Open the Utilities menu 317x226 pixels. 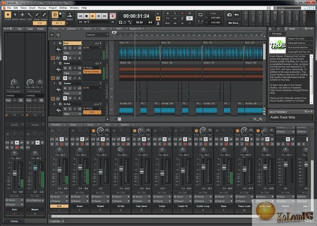click(63, 8)
